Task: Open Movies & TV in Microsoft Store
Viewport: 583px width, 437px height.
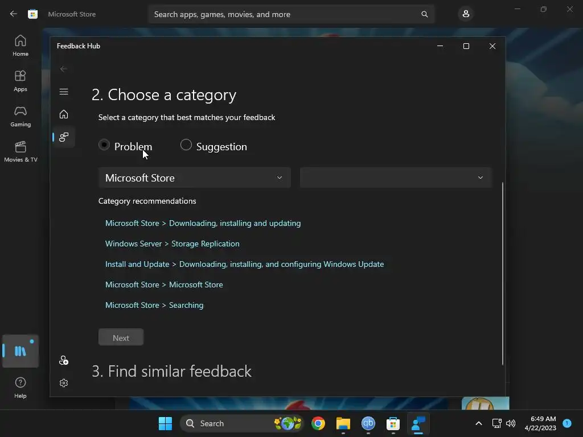Action: (x=20, y=151)
